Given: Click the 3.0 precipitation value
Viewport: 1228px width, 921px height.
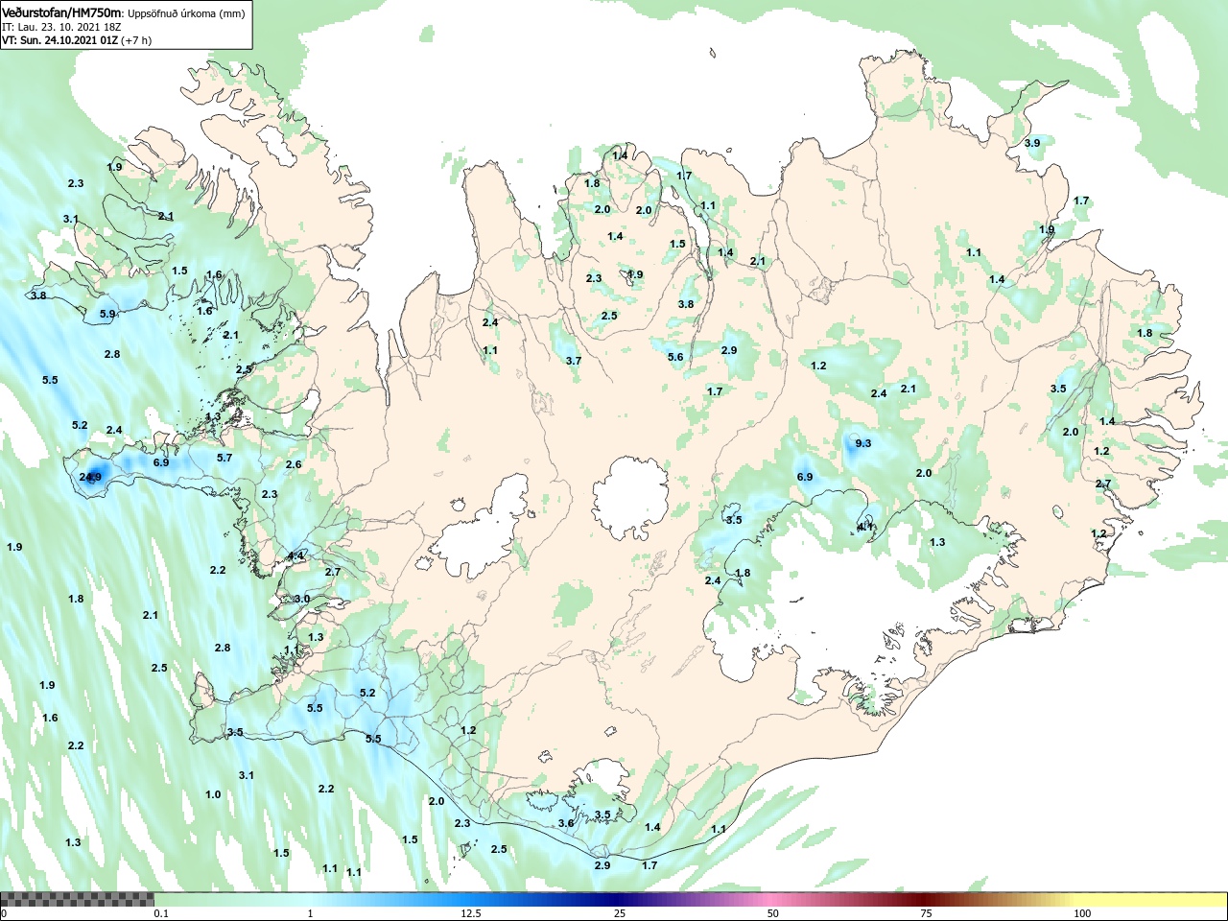Looking at the screenshot, I should pos(302,599).
